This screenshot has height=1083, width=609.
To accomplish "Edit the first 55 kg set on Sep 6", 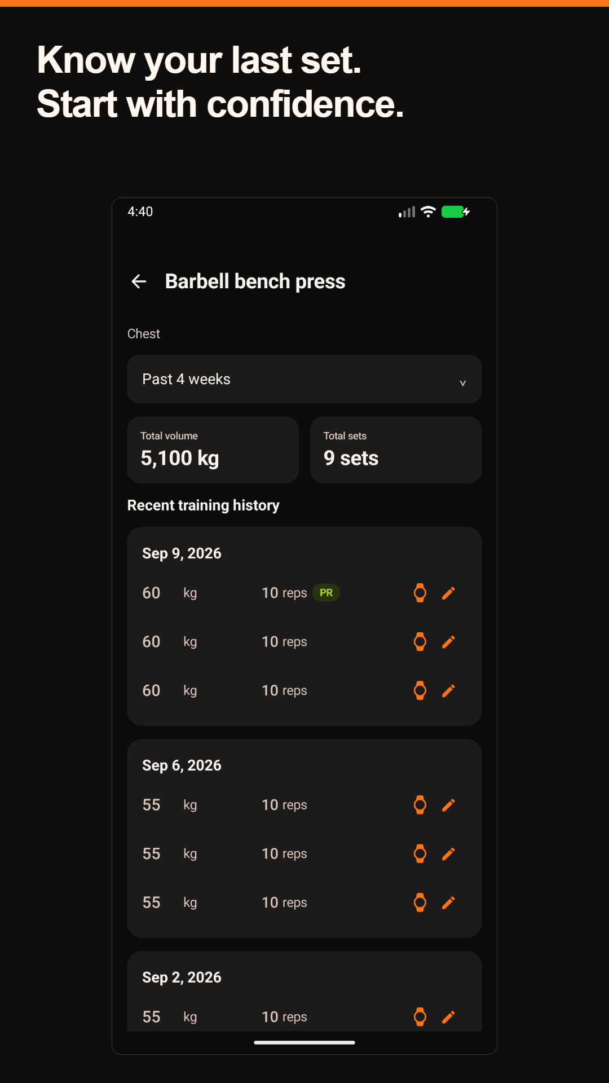I will tap(448, 805).
